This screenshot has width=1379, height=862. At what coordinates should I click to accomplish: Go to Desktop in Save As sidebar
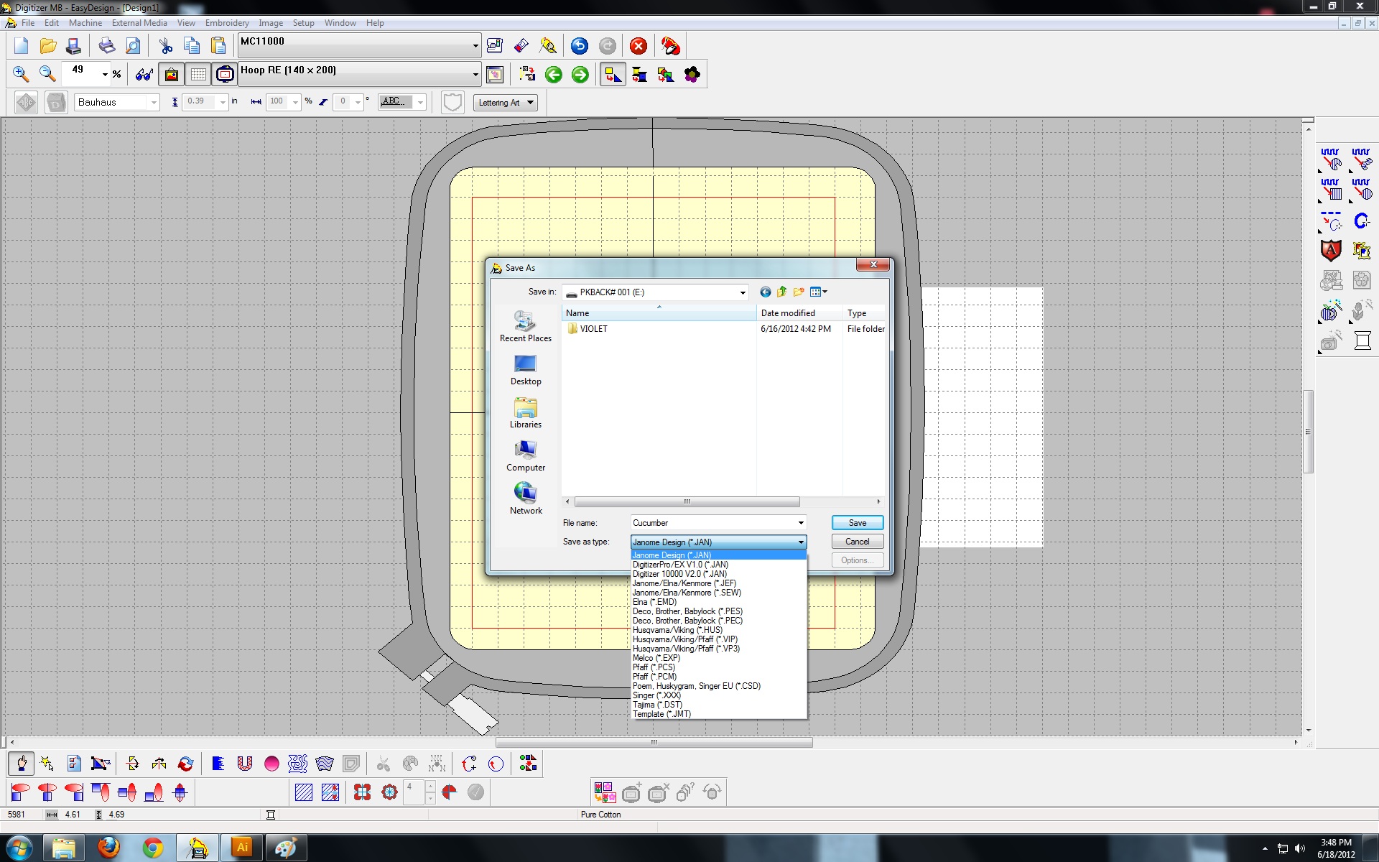526,371
